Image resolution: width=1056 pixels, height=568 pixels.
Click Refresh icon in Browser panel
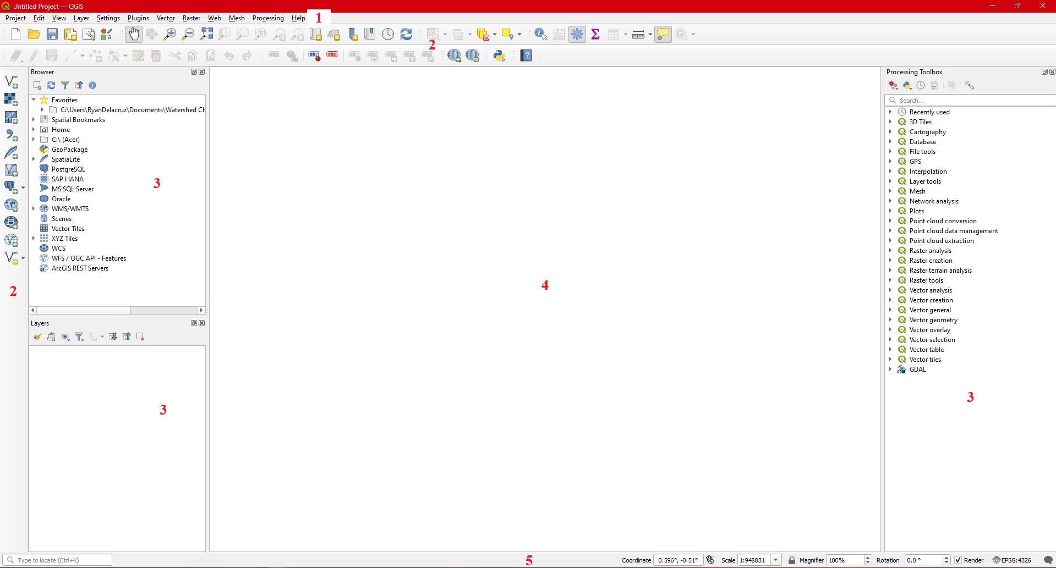51,85
